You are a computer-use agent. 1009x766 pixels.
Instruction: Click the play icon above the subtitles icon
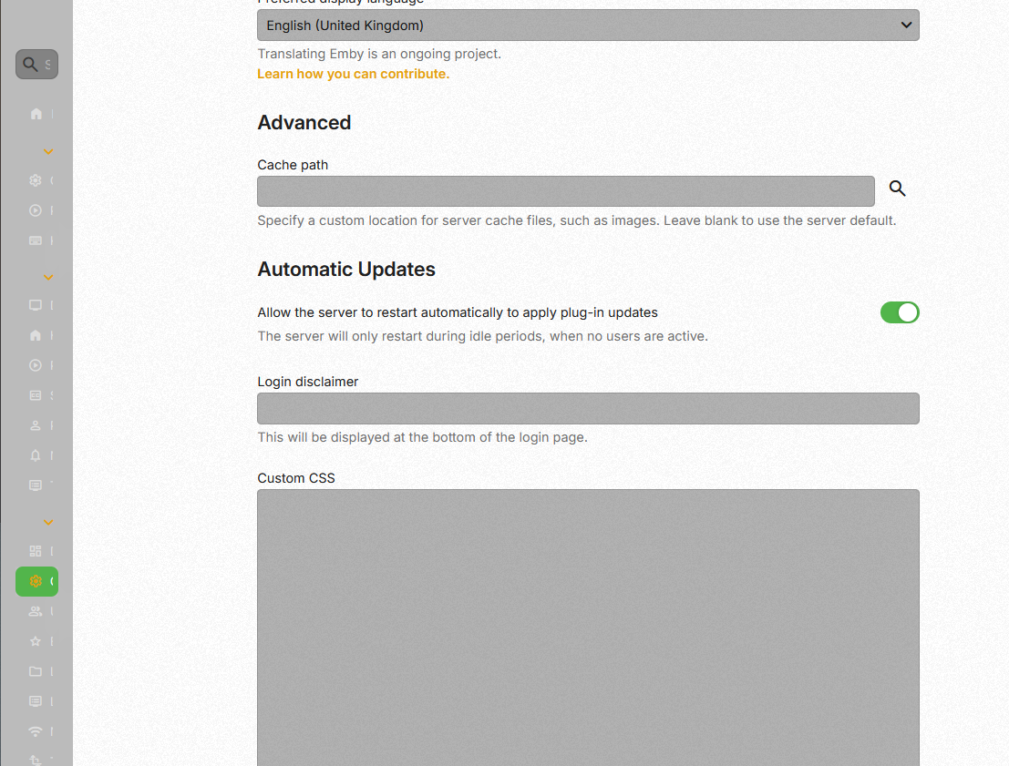(36, 365)
